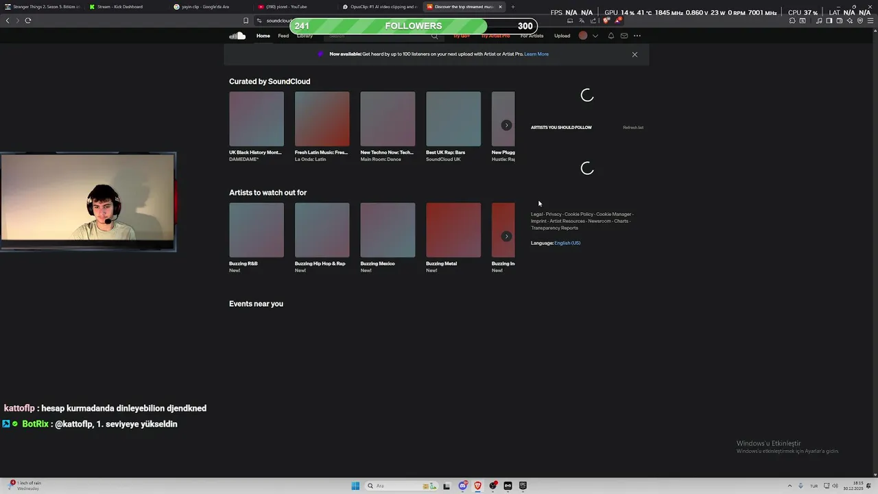The height and width of the screenshot is (494, 878).
Task: Open the Brave Wallet icon
Action: pyautogui.click(x=839, y=21)
